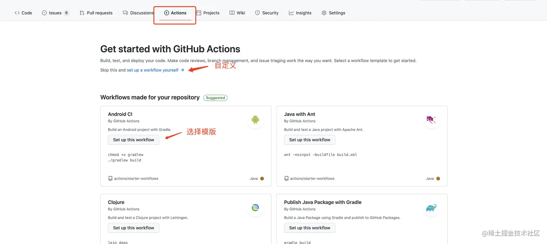
Task: Click repo icon beside Android CI's starter-workflows
Action: click(110, 178)
